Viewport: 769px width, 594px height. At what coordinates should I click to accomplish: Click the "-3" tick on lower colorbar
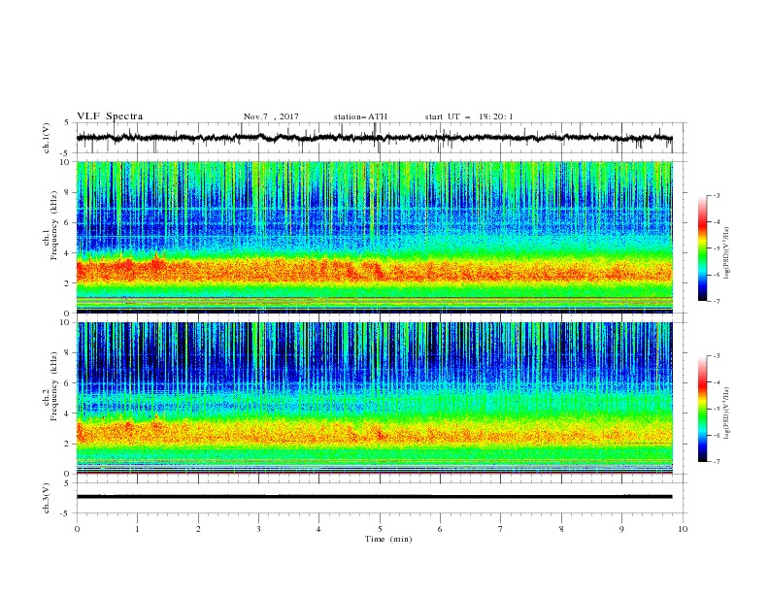click(717, 356)
